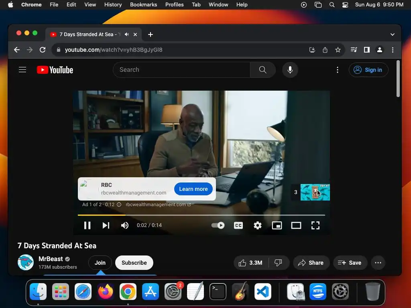
Task: Open the Window menu
Action: tap(218, 5)
